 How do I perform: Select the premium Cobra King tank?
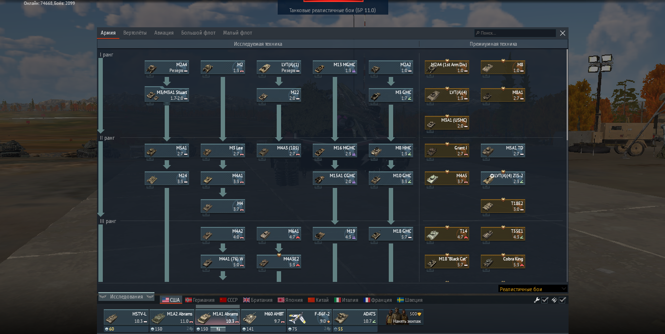coord(503,261)
